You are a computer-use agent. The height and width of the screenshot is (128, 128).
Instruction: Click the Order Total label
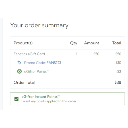tap(24, 82)
